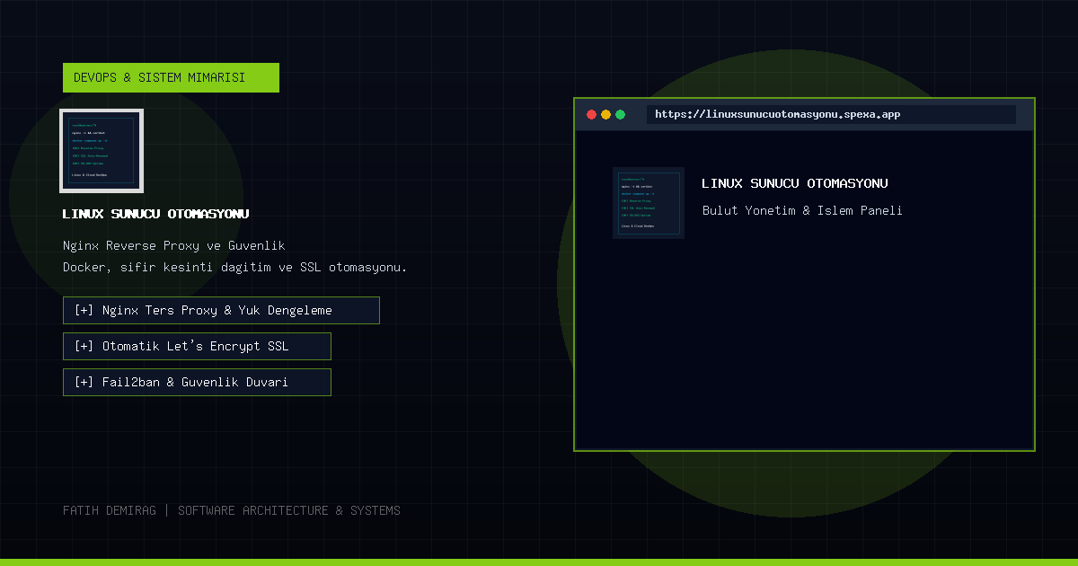This screenshot has height=566, width=1078.
Task: Click the Docker, sifir kesinti dagitim description line
Action: pyautogui.click(x=235, y=268)
